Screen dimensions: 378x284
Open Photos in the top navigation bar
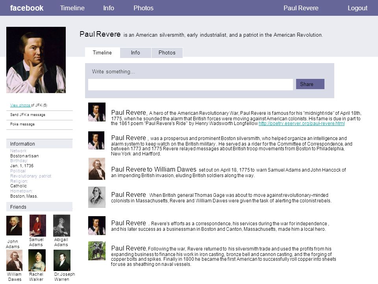pos(143,8)
